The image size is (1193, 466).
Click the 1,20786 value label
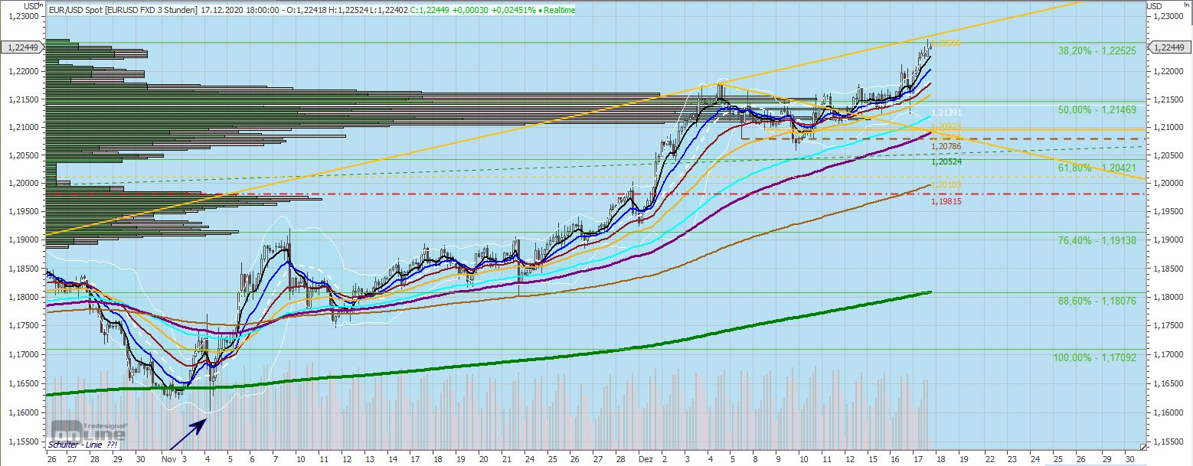(x=946, y=145)
